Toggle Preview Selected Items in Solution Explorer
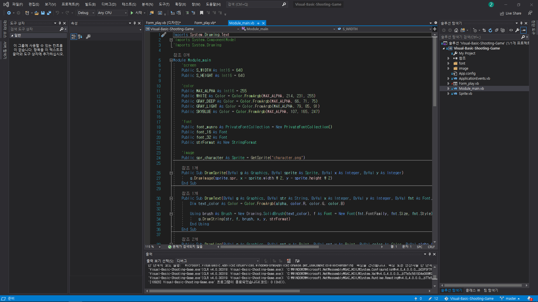Screen dimensions: 538x302 (x=523, y=30)
